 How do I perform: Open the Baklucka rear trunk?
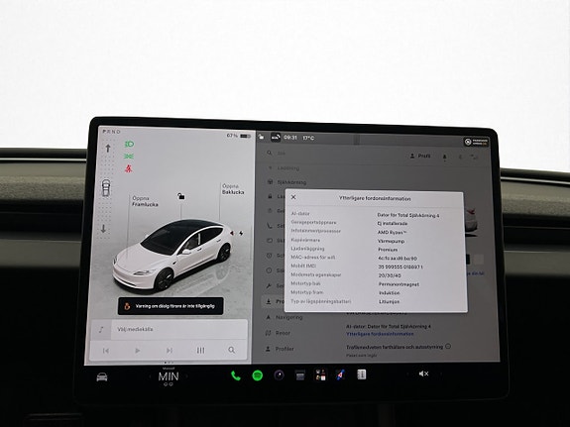pyautogui.click(x=233, y=189)
